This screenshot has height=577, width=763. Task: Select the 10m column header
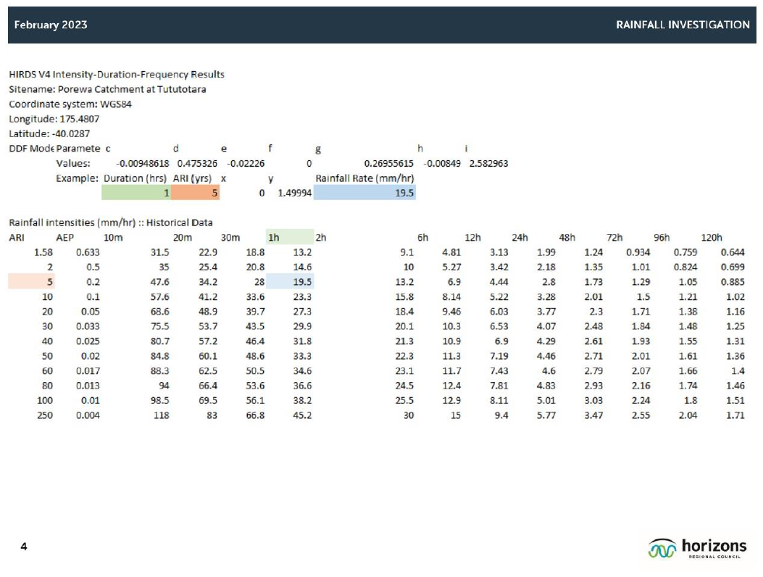[x=112, y=237]
